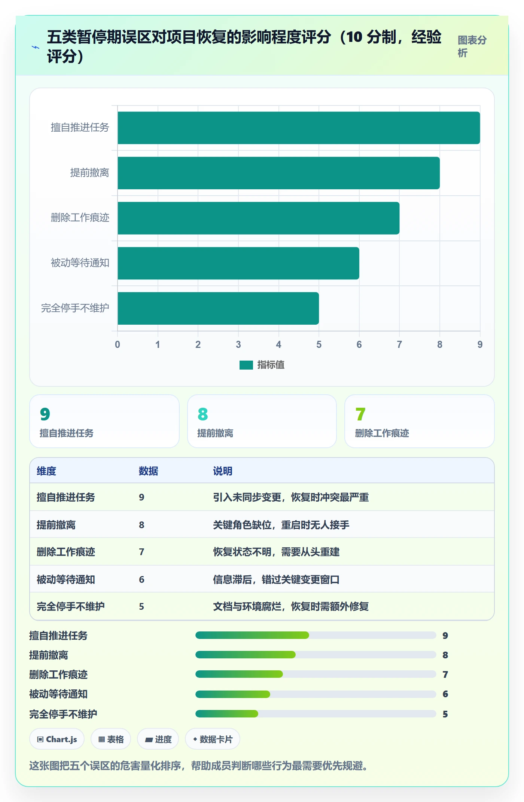Click the summary sentence starting with 这张图
Screen dimensions: 524x802
pyautogui.click(x=198, y=766)
